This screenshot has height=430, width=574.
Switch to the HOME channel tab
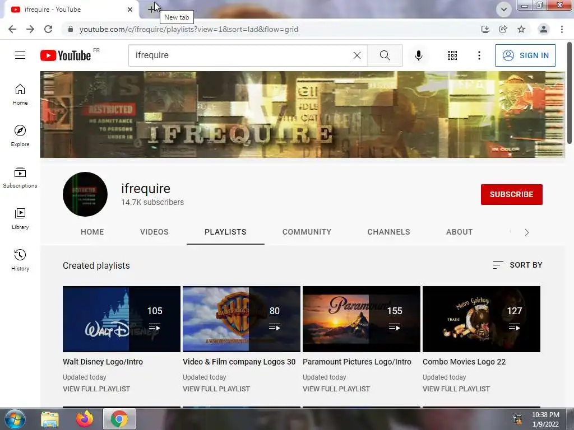[92, 232]
